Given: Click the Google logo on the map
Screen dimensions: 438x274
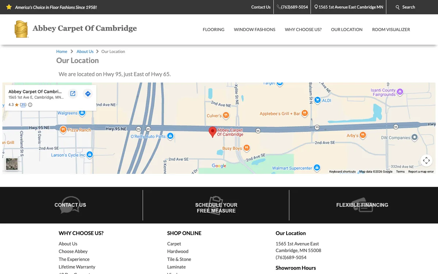Looking at the screenshot, I should [x=219, y=165].
